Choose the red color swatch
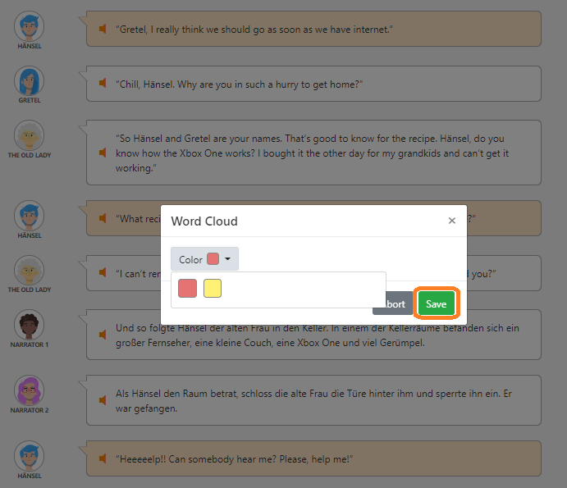This screenshot has height=488, width=567. pyautogui.click(x=187, y=288)
